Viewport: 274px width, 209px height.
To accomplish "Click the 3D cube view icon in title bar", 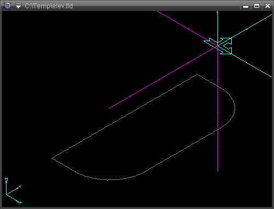I will tap(7, 5).
